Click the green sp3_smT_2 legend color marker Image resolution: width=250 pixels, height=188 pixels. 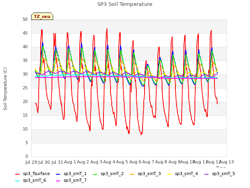coord(95,174)
